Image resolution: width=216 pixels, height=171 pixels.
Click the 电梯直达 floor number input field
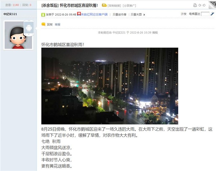click(x=205, y=14)
